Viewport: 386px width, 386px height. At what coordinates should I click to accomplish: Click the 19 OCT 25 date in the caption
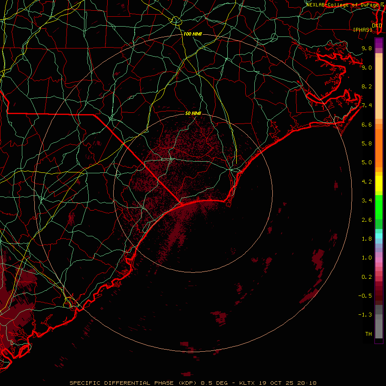[276, 383]
